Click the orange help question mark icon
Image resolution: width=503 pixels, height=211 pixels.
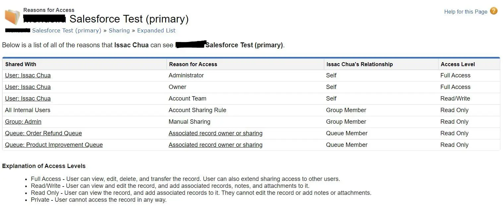coord(494,11)
